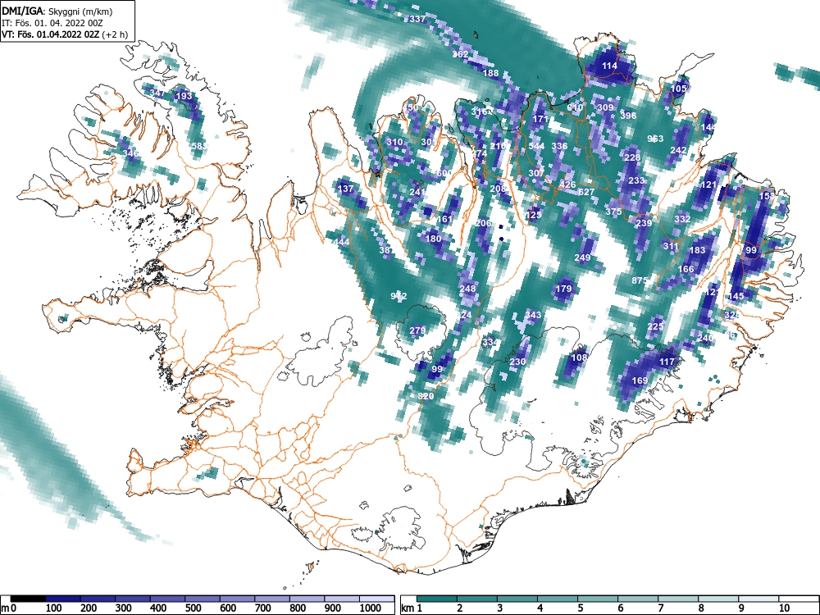820x615 pixels.
Task: Click the visibility value '875' on the map
Action: click(639, 280)
